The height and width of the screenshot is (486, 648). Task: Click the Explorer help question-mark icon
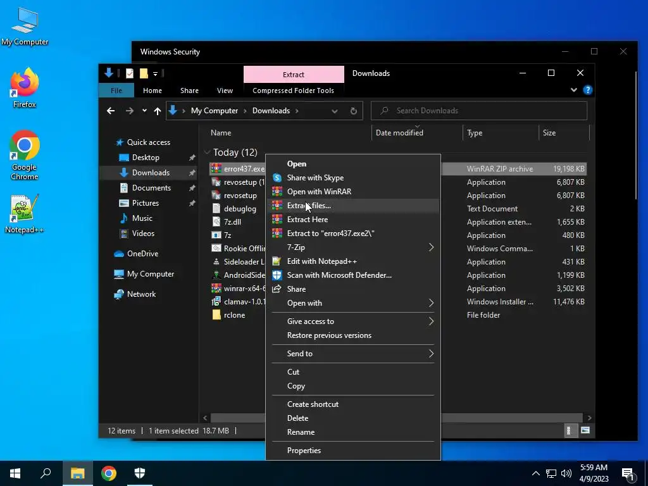588,90
